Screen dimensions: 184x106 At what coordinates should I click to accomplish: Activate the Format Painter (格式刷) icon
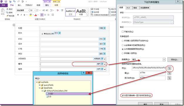[x=7, y=16]
